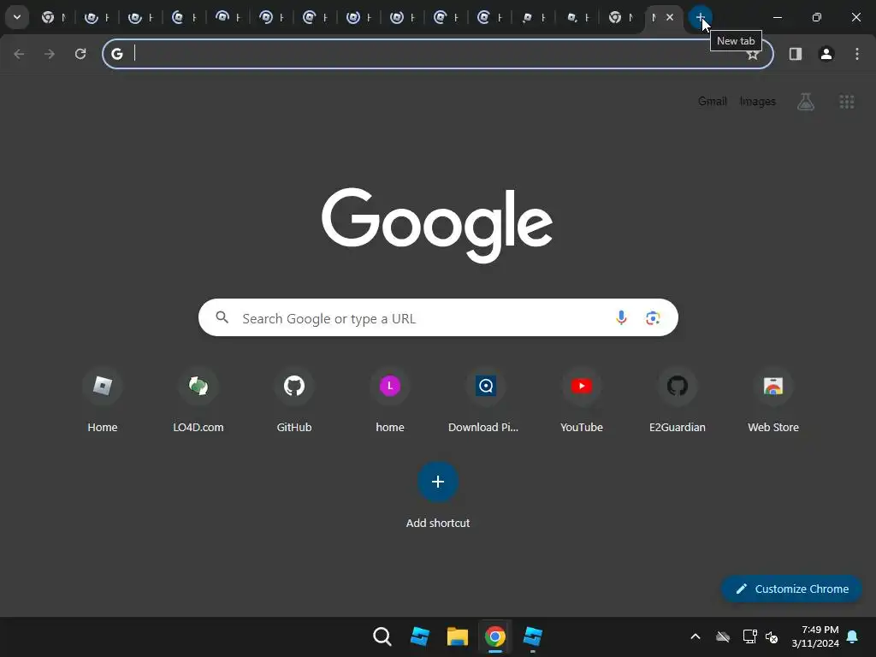Open the 'Download Pi...' shortcut
This screenshot has height=657, width=876.
pyautogui.click(x=486, y=400)
